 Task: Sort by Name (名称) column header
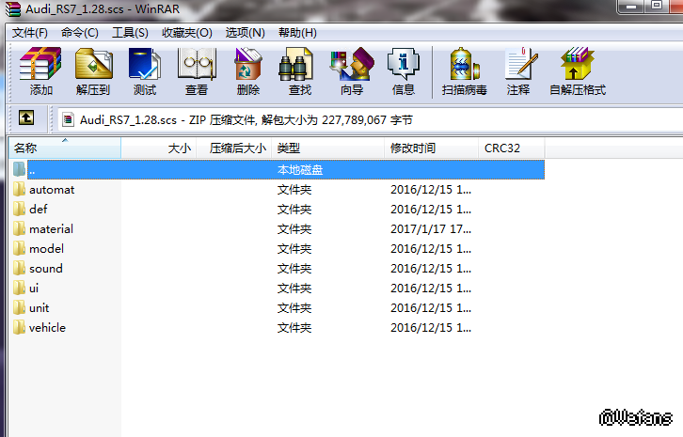click(x=65, y=148)
